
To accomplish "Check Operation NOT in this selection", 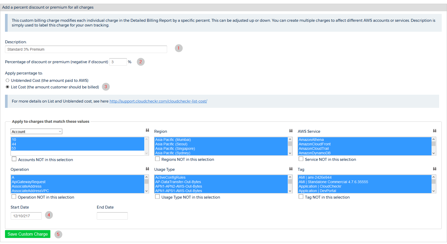I will [14, 197].
